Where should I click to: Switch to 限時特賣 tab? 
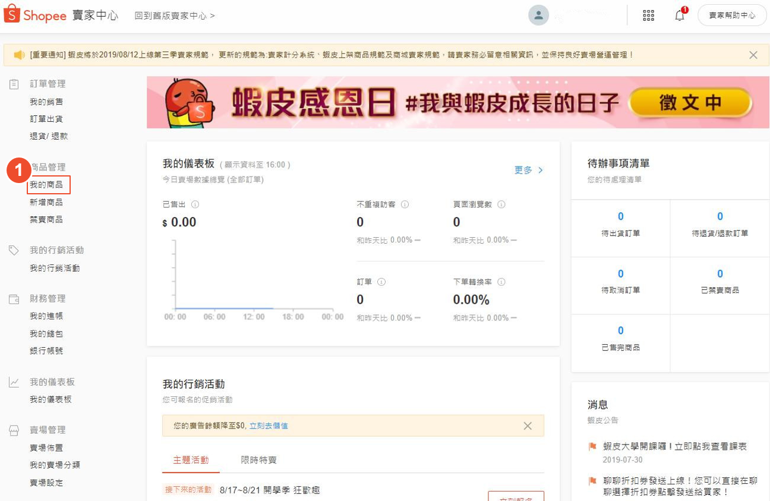coord(258,460)
